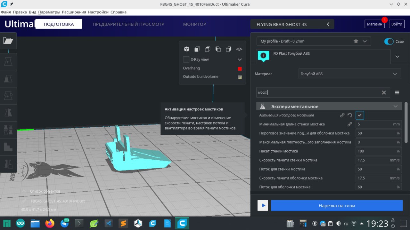
Task: Click link icon beside Активация настроек мостиков
Action: click(x=342, y=115)
